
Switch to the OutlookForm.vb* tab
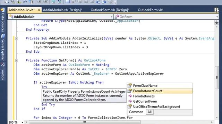151,10
